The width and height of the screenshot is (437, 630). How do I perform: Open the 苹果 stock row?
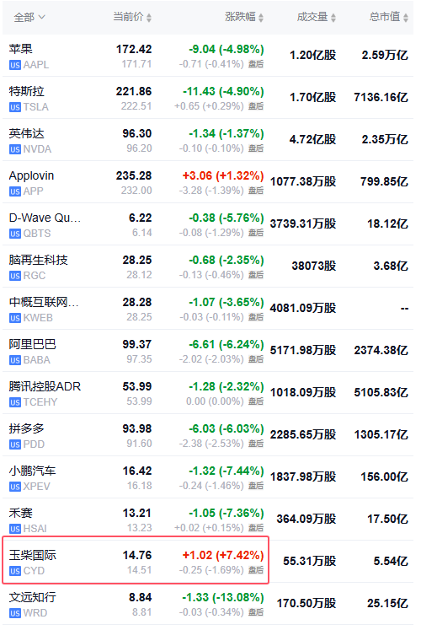tap(208, 56)
